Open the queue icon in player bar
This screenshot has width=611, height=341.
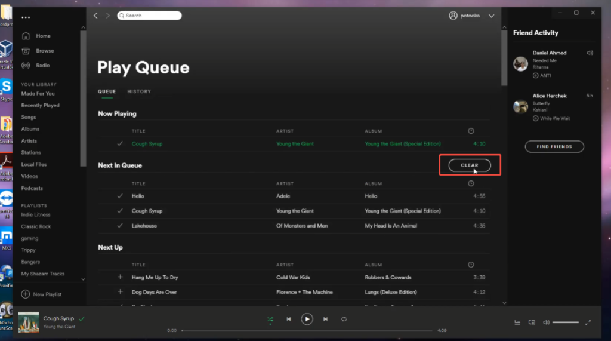pyautogui.click(x=517, y=322)
